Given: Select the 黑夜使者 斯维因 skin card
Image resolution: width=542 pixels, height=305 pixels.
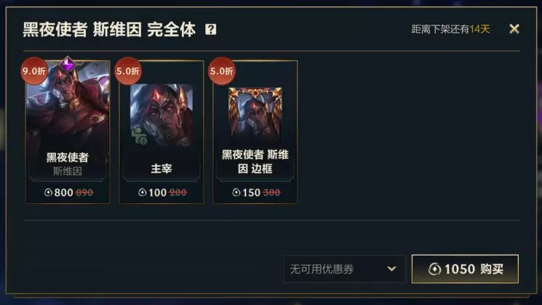Looking at the screenshot, I should click(x=68, y=132).
